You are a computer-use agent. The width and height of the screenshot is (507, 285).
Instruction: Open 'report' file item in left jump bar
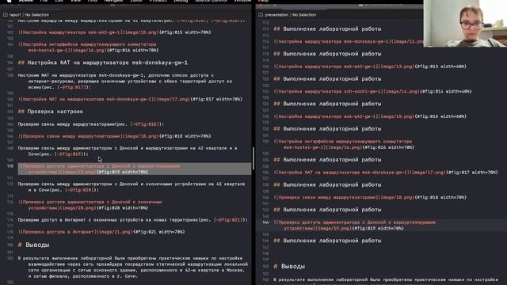tap(15, 15)
